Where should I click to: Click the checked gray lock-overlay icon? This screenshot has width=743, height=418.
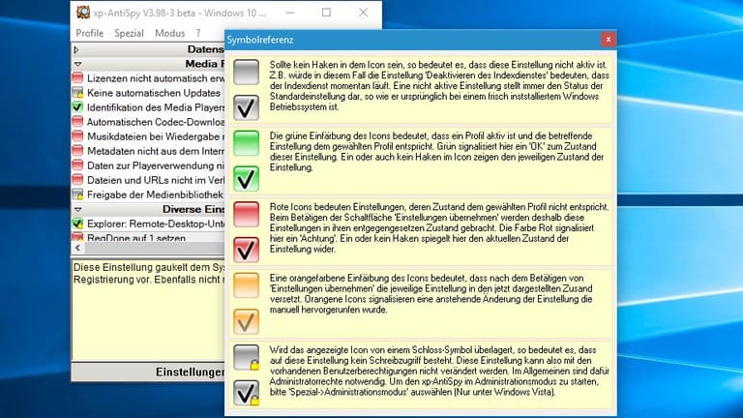click(x=246, y=393)
